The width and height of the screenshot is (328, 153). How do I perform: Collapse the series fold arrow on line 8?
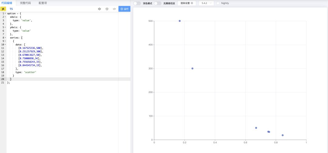(5, 38)
